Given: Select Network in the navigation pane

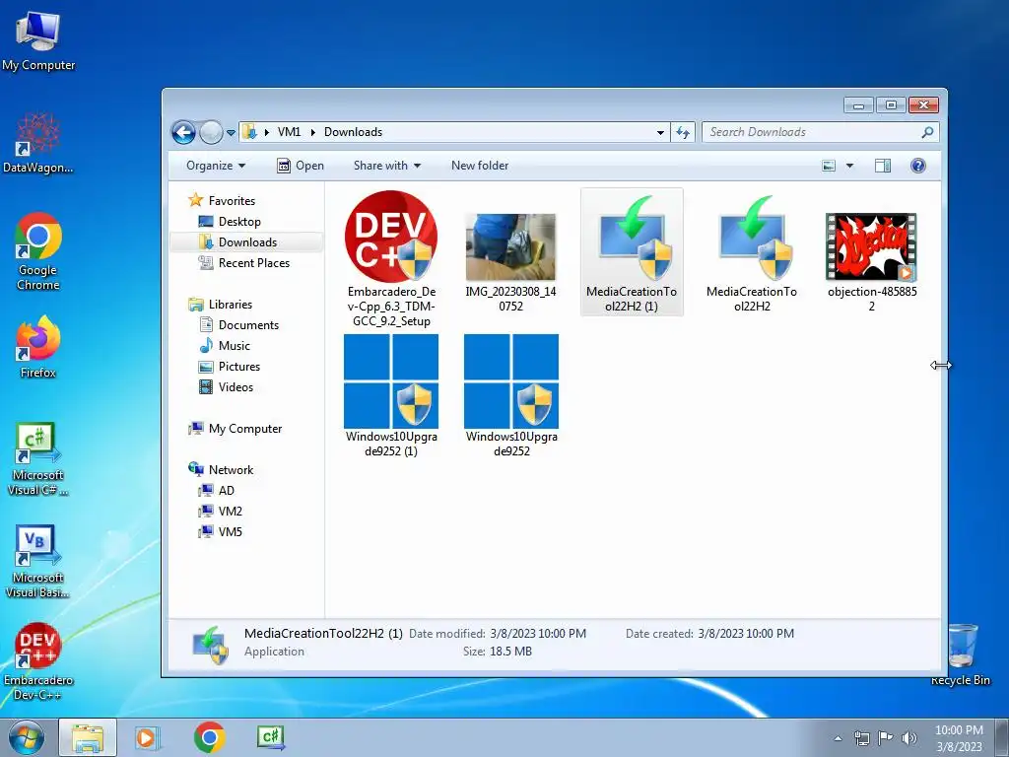Looking at the screenshot, I should point(221,470).
